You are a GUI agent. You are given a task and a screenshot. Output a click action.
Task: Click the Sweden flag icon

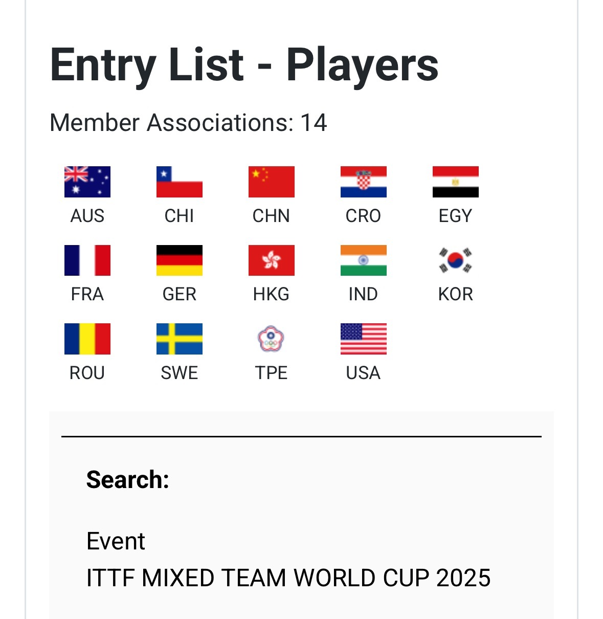pyautogui.click(x=180, y=339)
